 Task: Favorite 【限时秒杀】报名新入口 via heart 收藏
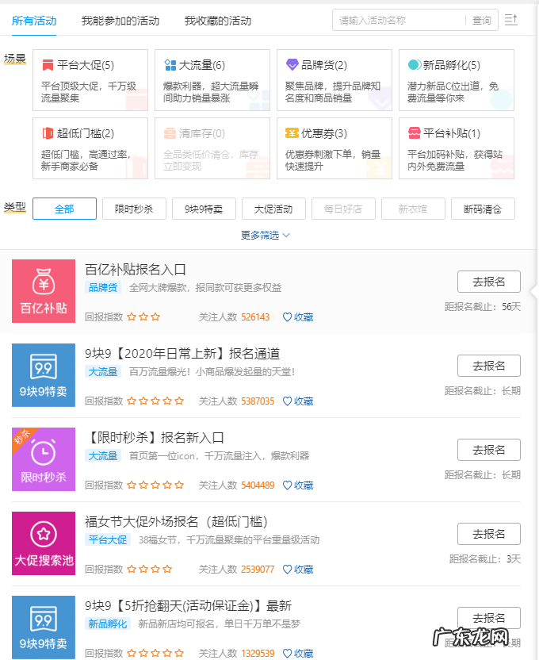[x=298, y=485]
